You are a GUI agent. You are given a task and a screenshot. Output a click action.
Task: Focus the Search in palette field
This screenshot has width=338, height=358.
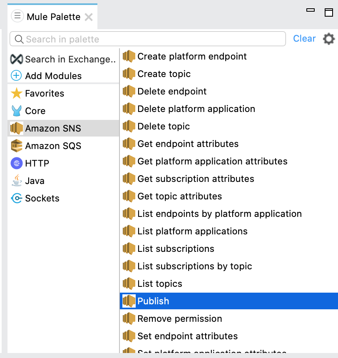point(150,40)
